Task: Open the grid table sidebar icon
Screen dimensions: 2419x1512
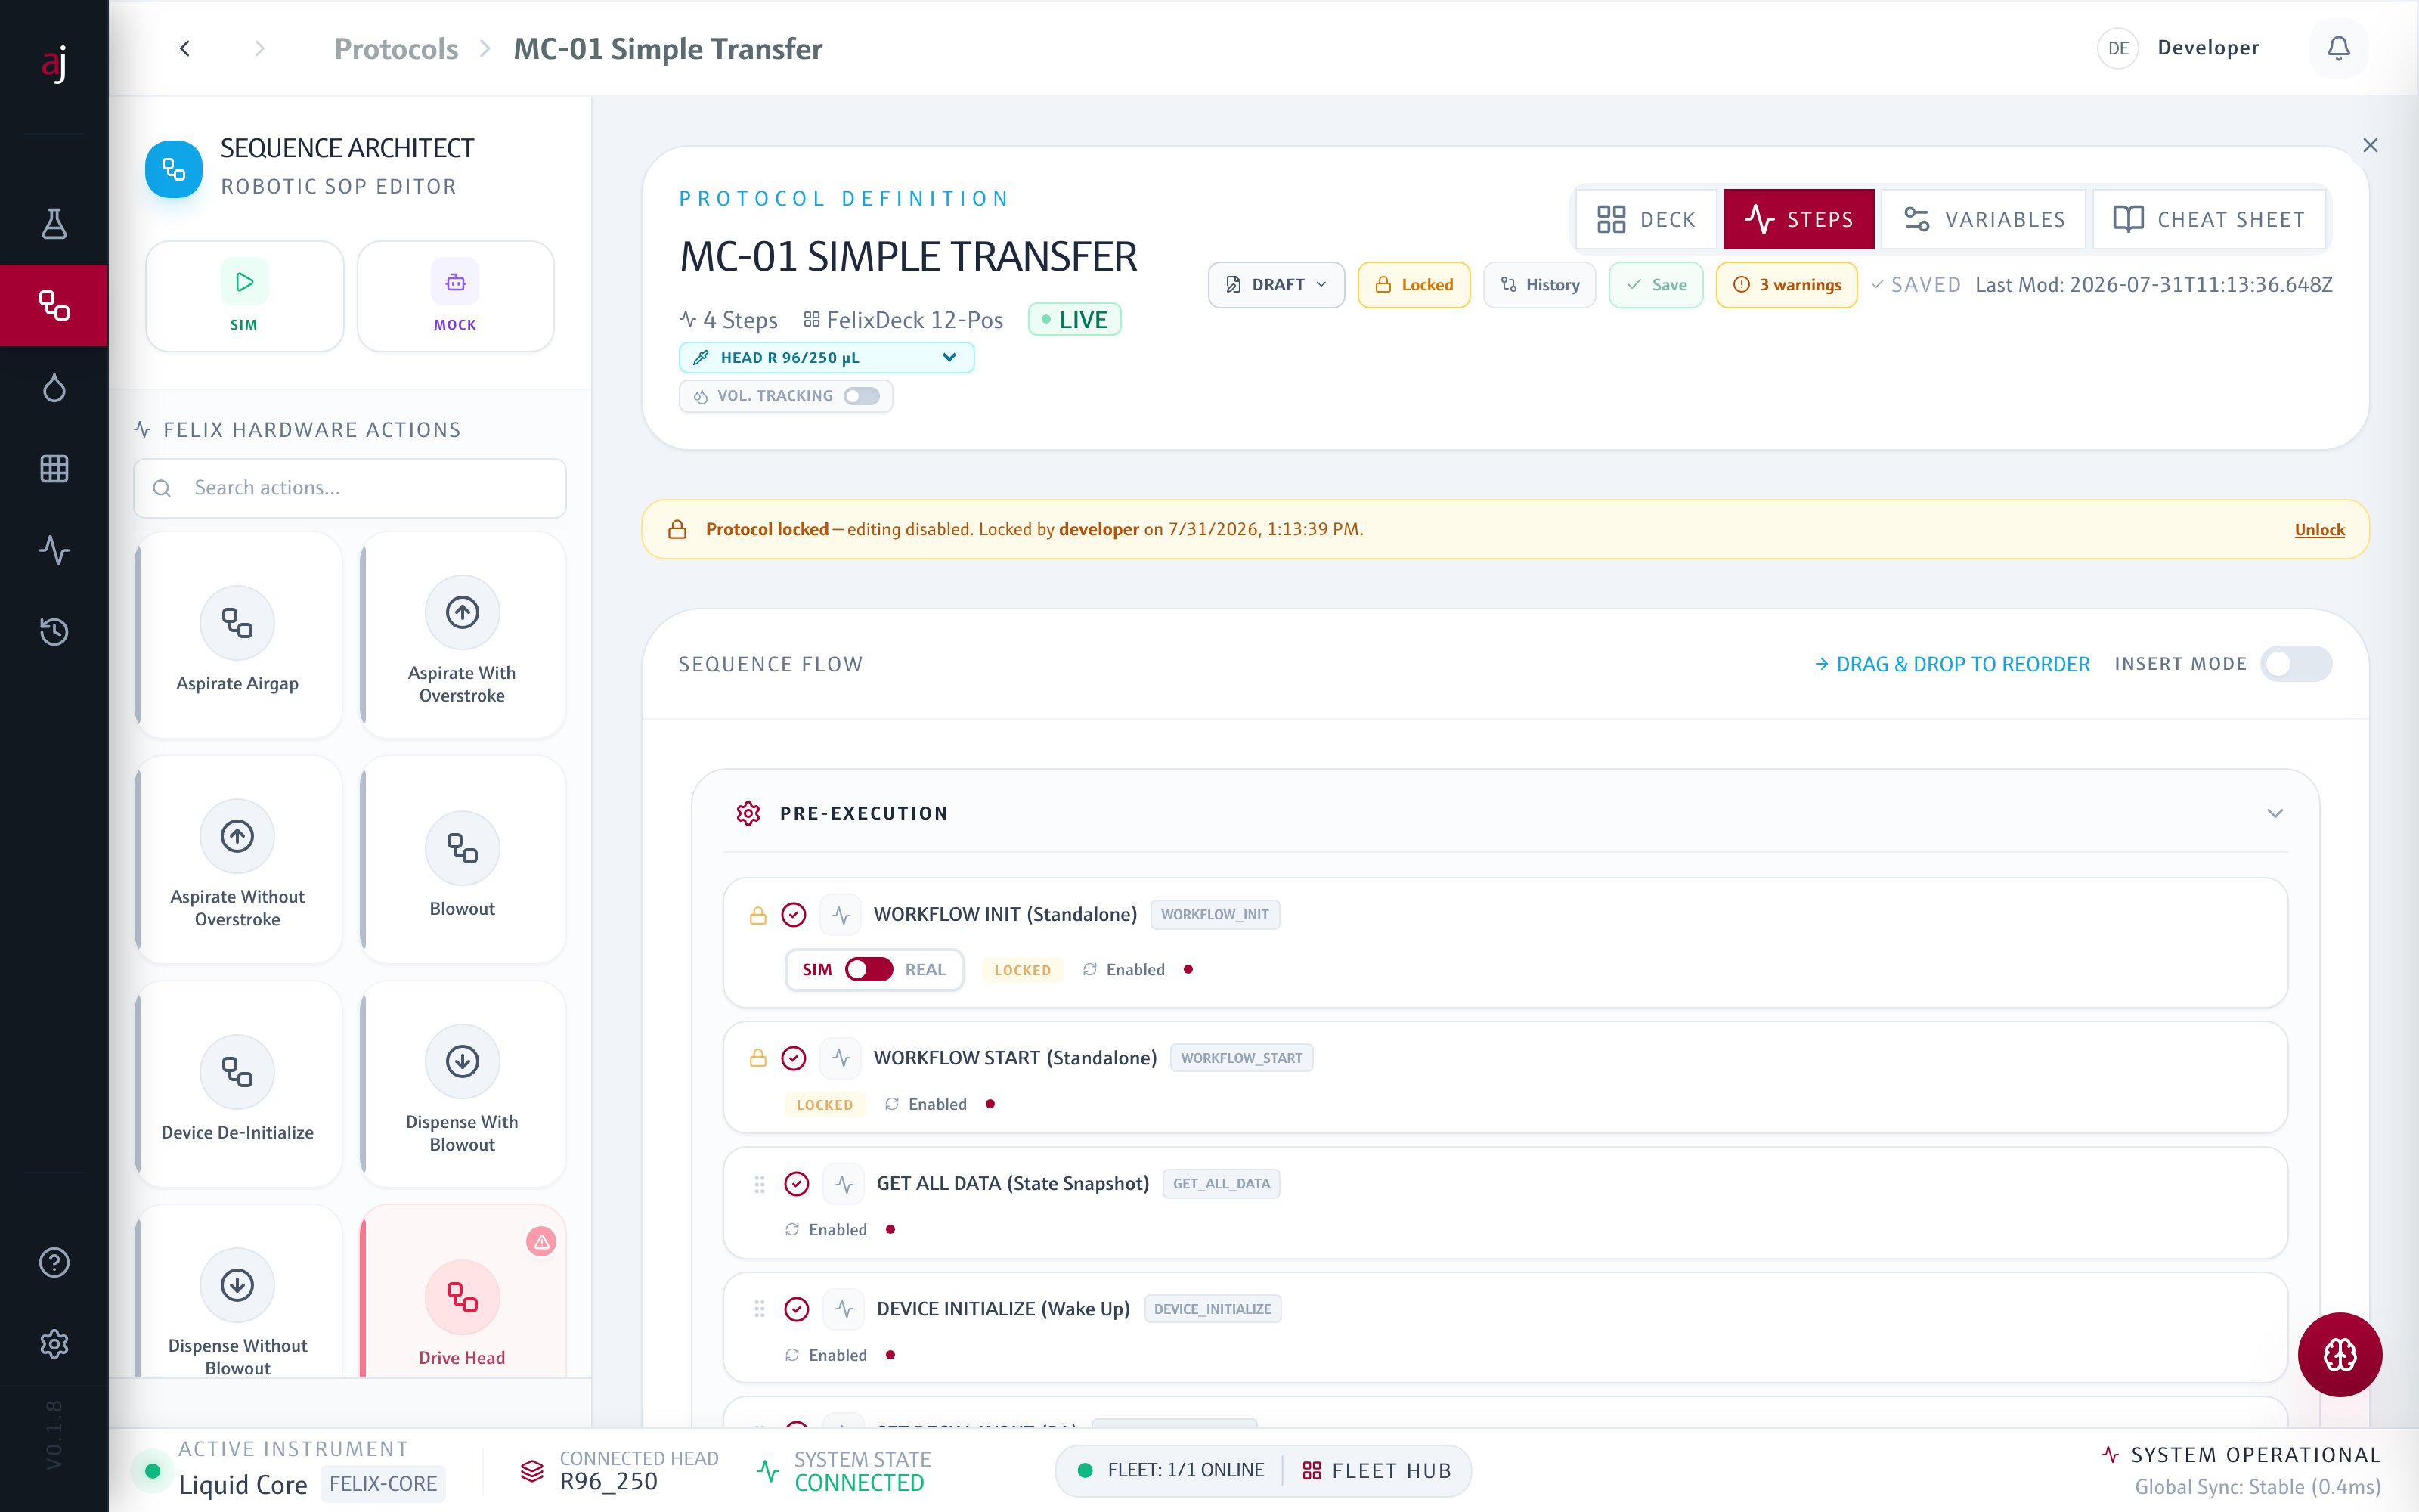Action: tap(54, 468)
